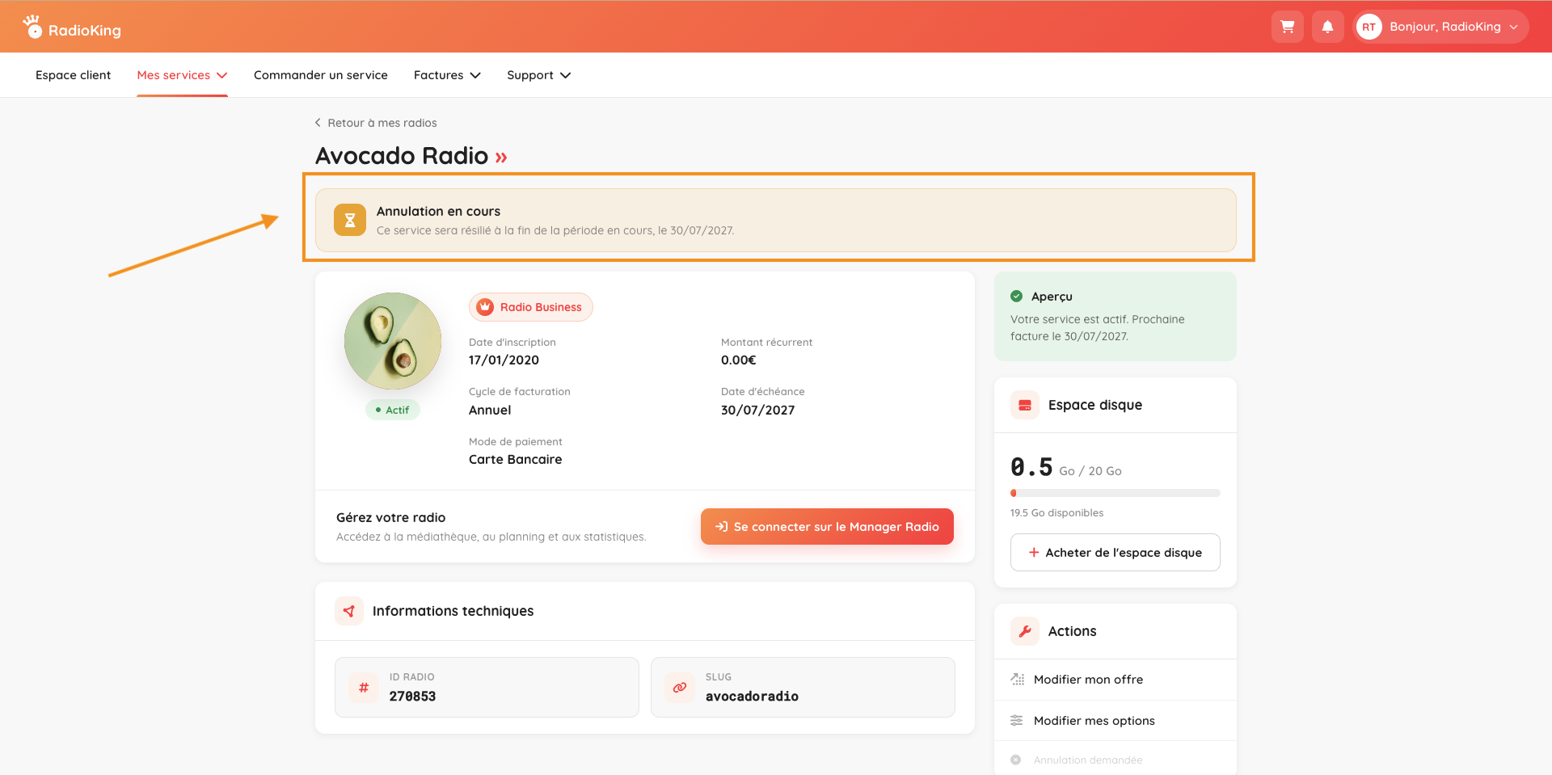This screenshot has width=1552, height=775.
Task: Click the Aperçu status message text
Action: [x=1097, y=328]
